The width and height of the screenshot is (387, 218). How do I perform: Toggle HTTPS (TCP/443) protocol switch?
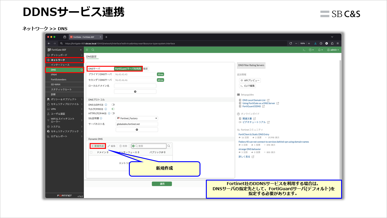[113, 113]
